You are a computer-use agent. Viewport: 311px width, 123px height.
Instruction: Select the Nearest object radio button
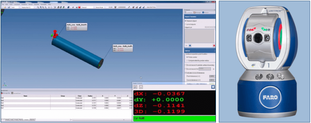click(x=186, y=21)
